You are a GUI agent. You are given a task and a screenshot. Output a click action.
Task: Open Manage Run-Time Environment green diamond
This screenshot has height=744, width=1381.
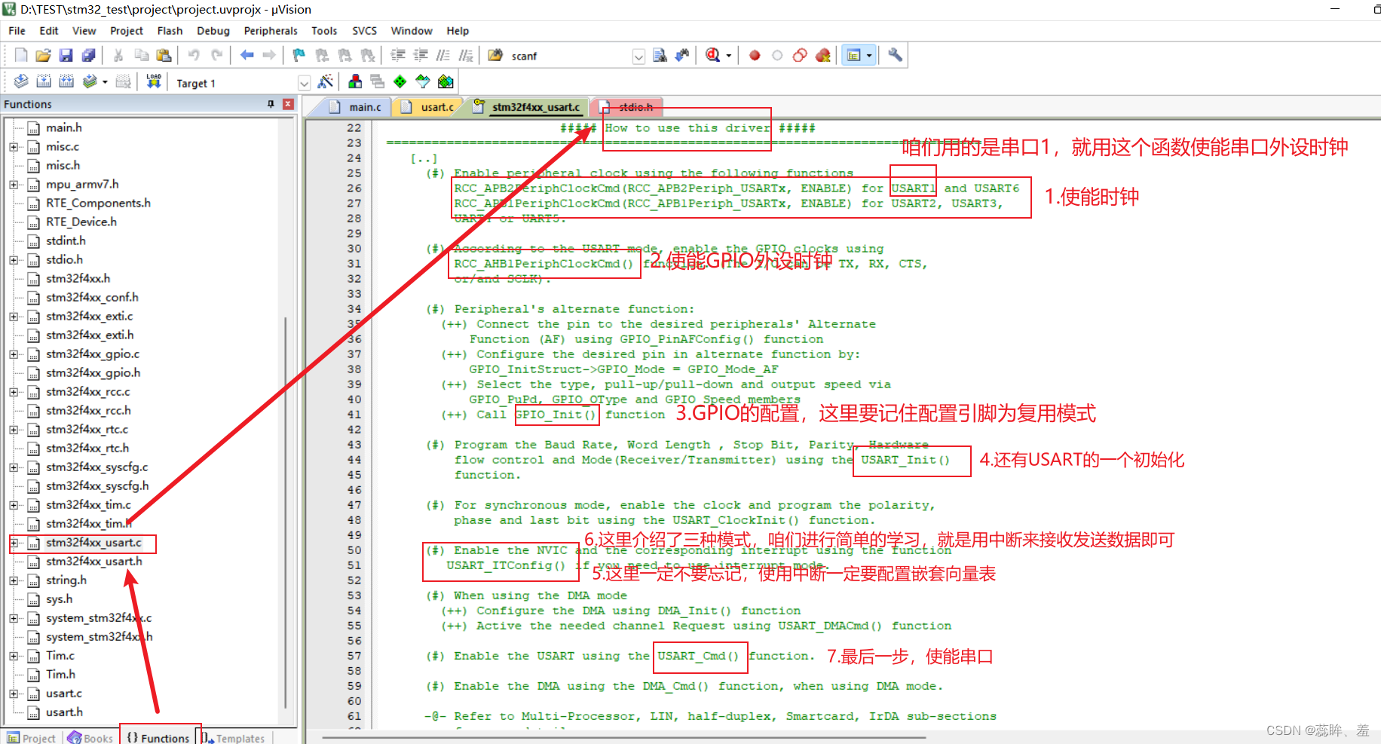pyautogui.click(x=400, y=81)
